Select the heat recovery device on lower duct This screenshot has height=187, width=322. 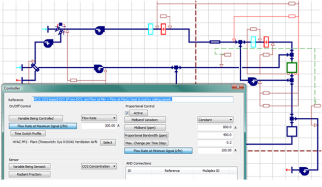[x=35, y=68]
